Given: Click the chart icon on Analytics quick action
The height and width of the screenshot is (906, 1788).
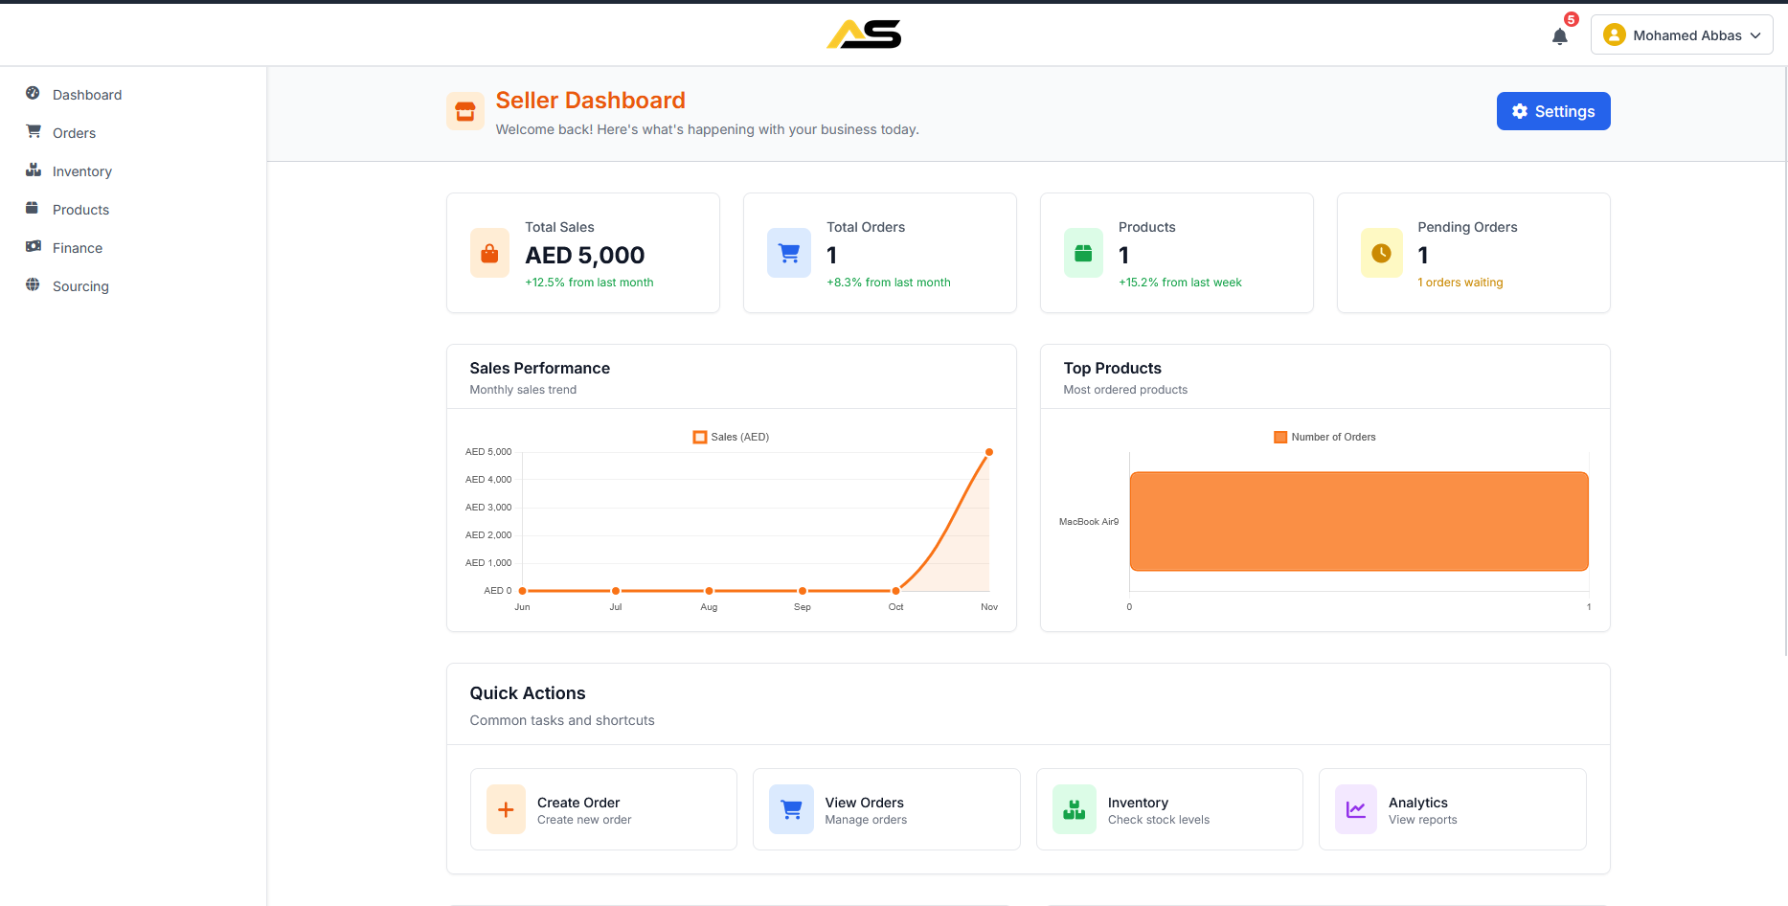Looking at the screenshot, I should point(1355,808).
